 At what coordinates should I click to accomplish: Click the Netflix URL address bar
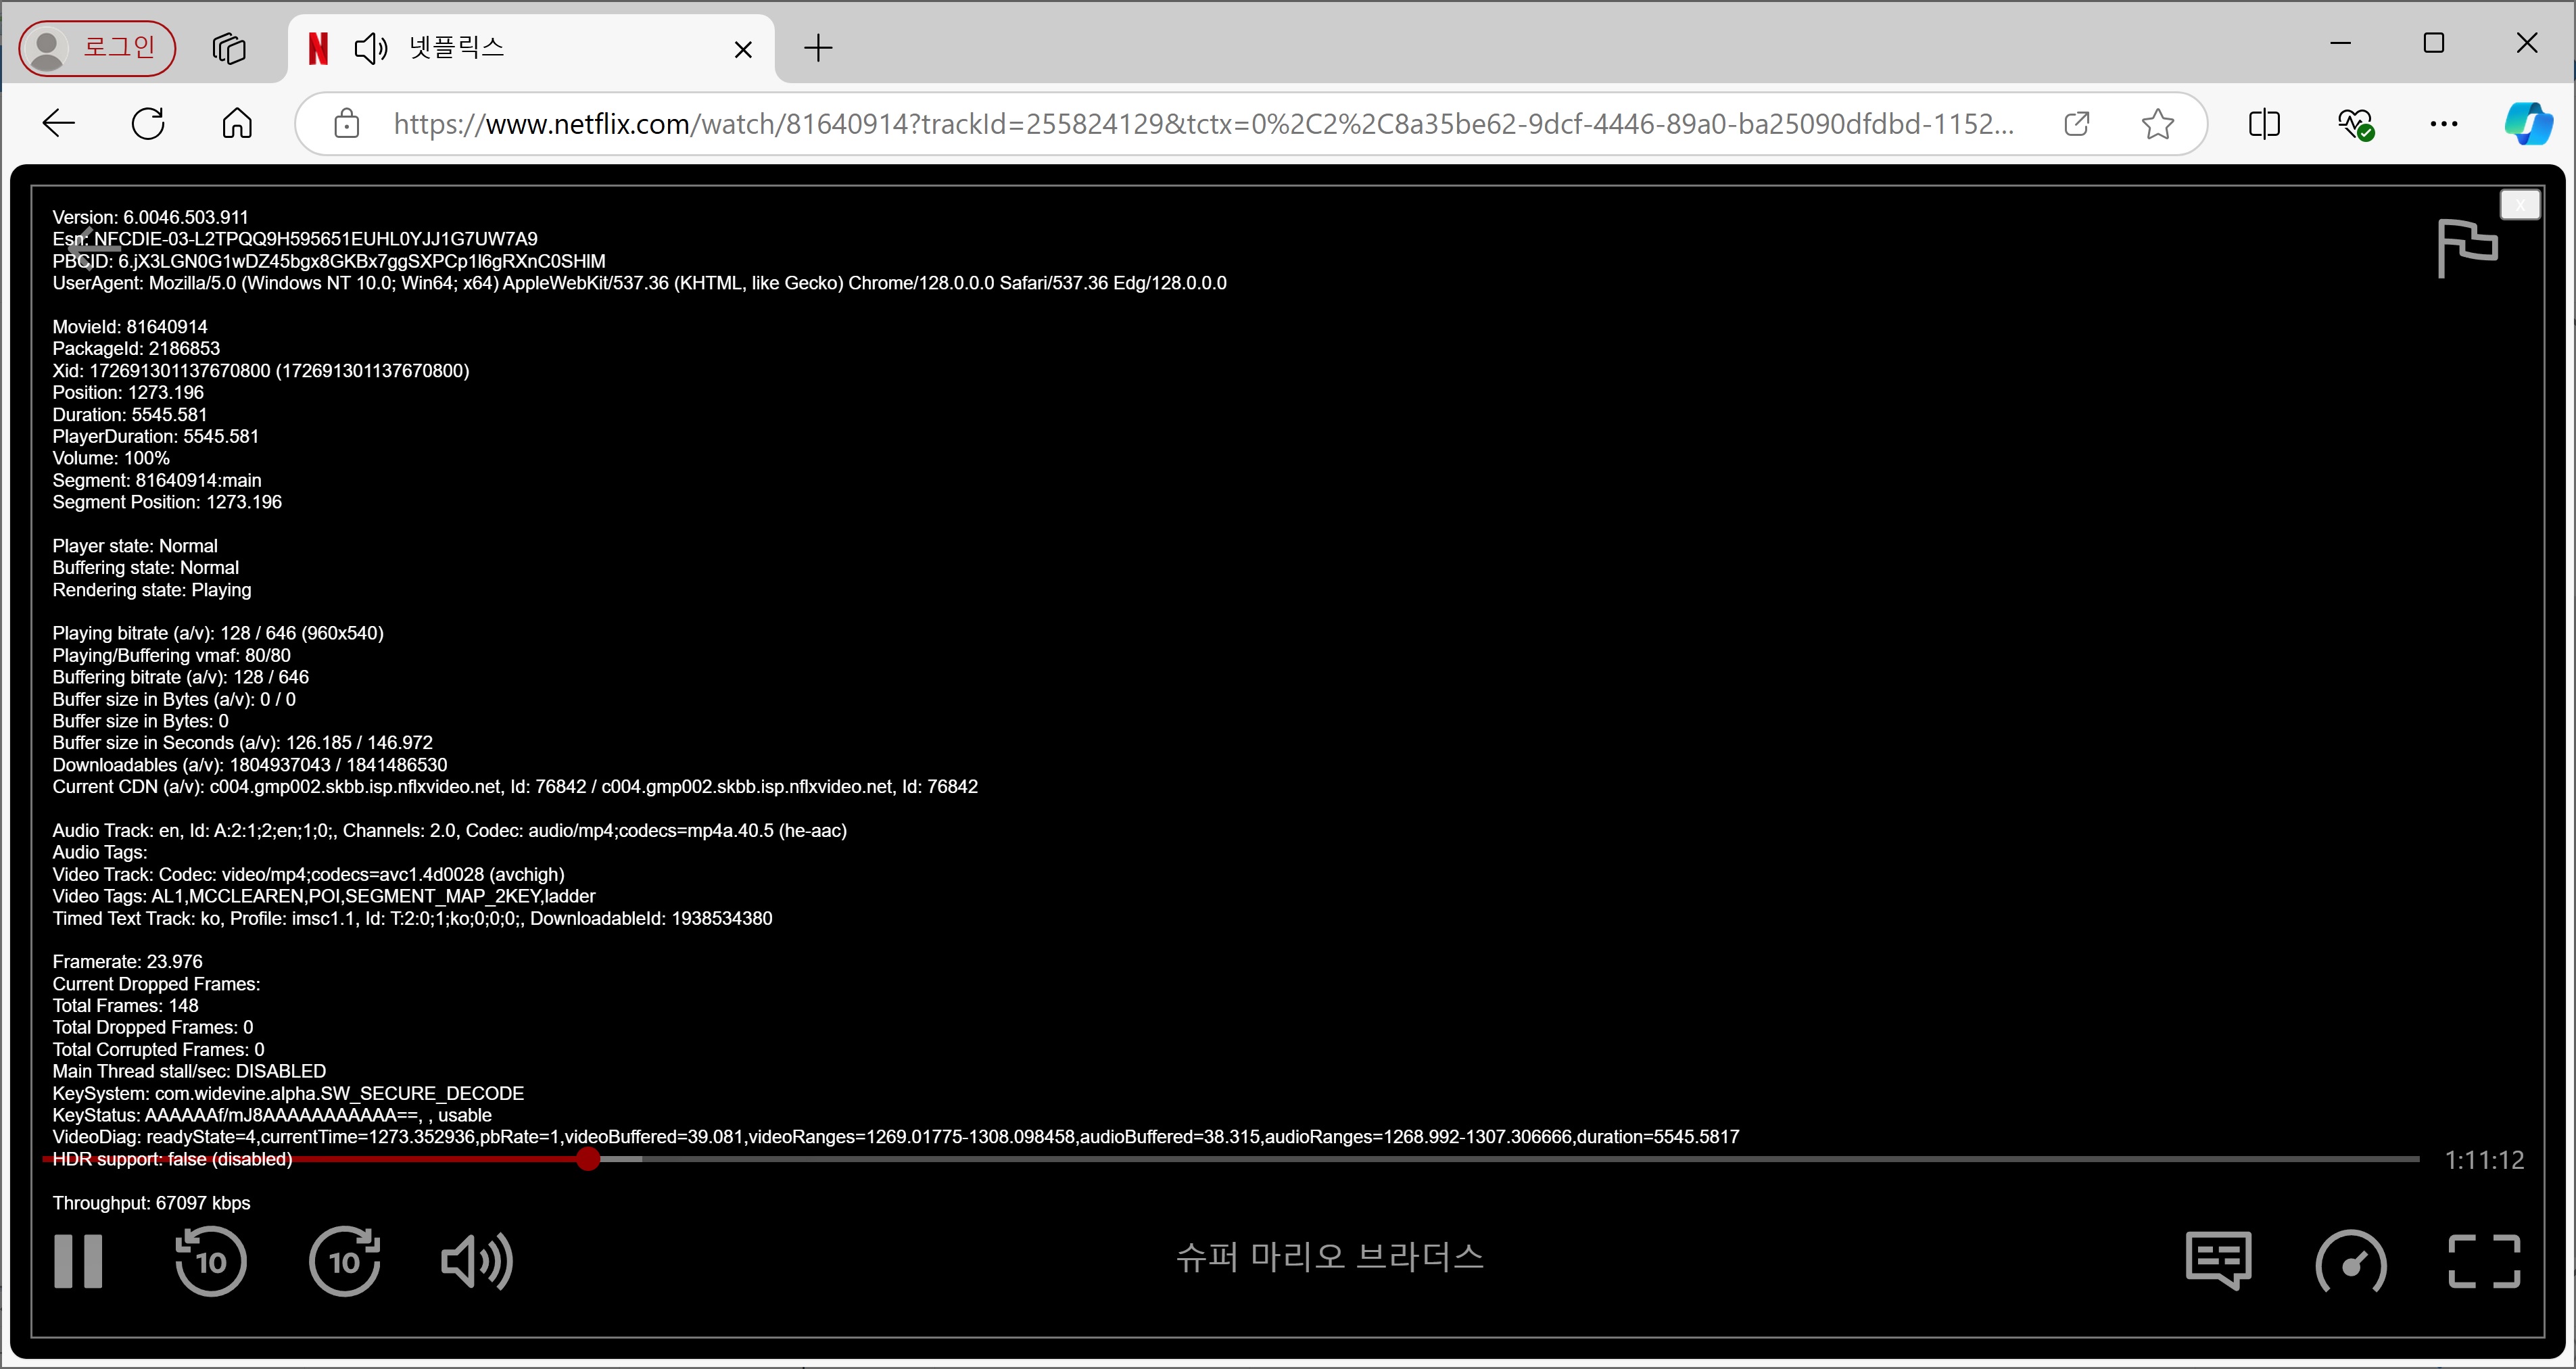(1203, 124)
